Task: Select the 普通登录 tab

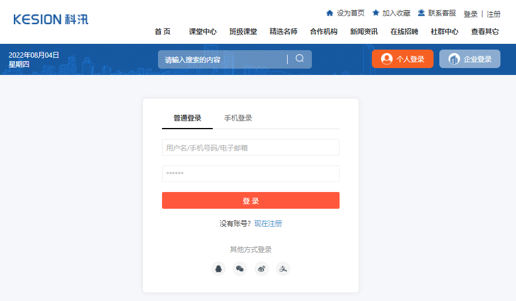Action: [x=187, y=118]
